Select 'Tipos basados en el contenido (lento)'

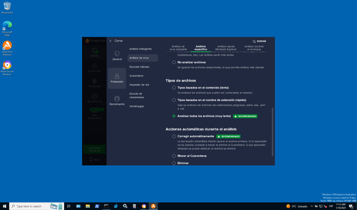[x=174, y=88]
